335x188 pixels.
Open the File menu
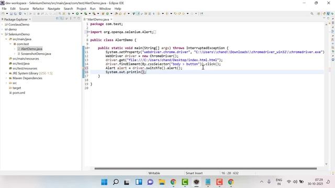point(4,9)
